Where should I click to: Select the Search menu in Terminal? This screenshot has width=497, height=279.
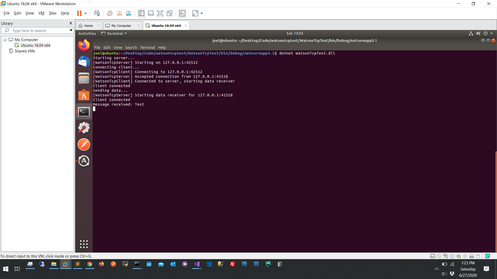coord(131,48)
